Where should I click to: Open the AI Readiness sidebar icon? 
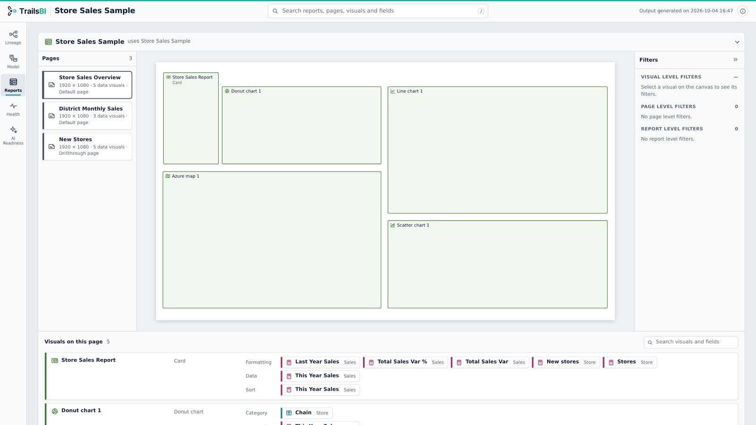tap(13, 136)
